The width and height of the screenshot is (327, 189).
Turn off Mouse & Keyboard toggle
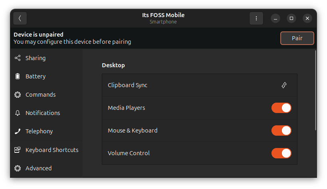[x=281, y=131]
